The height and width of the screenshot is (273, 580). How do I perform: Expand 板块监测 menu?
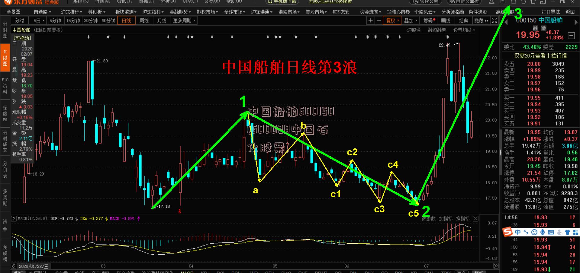126,12
